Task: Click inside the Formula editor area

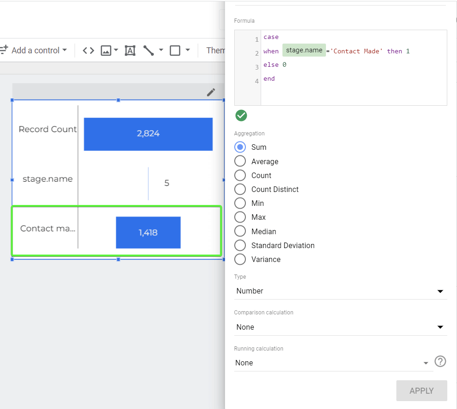Action: [x=354, y=67]
